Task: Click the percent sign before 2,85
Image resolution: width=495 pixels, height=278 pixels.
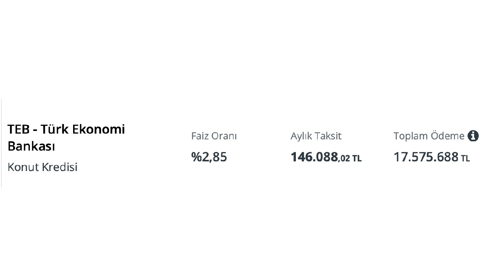Action: 196,157
